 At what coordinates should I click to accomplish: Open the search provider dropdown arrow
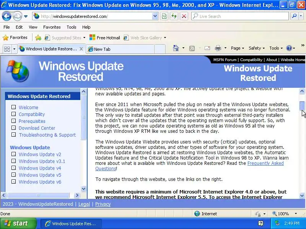301,16
